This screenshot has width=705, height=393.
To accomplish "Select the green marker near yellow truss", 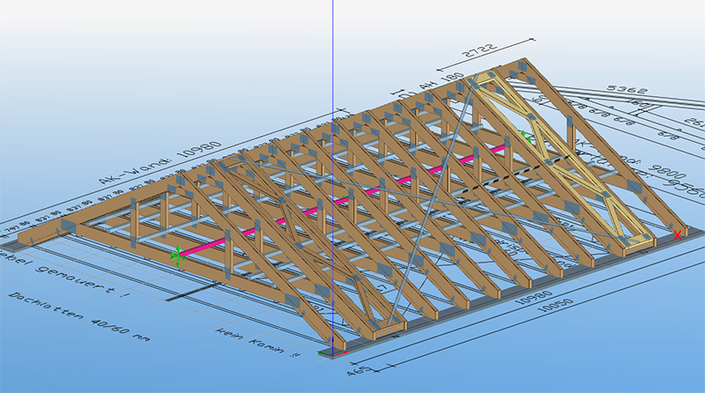I will pyautogui.click(x=526, y=135).
